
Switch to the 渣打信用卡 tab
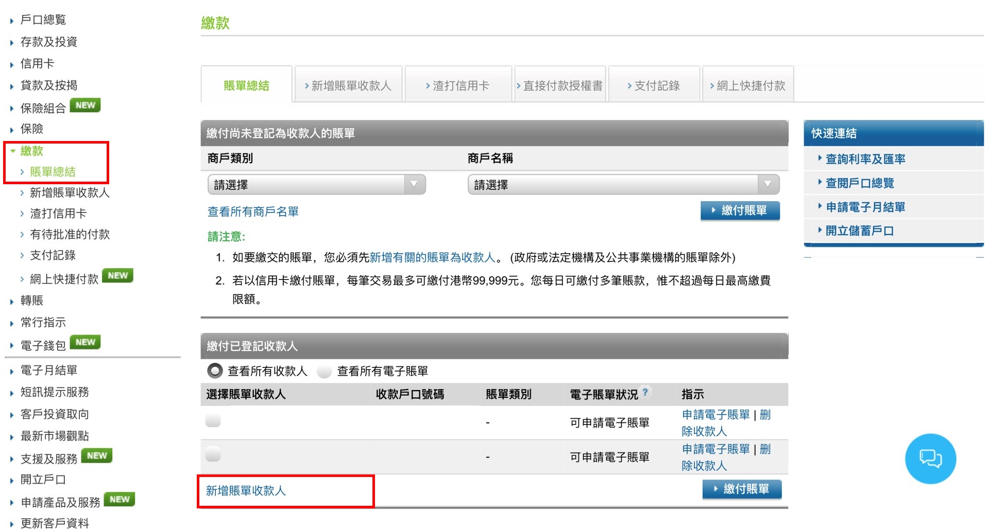(x=458, y=84)
